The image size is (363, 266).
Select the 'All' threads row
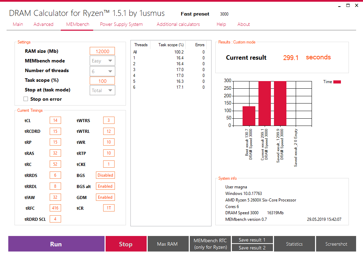[x=169, y=52]
